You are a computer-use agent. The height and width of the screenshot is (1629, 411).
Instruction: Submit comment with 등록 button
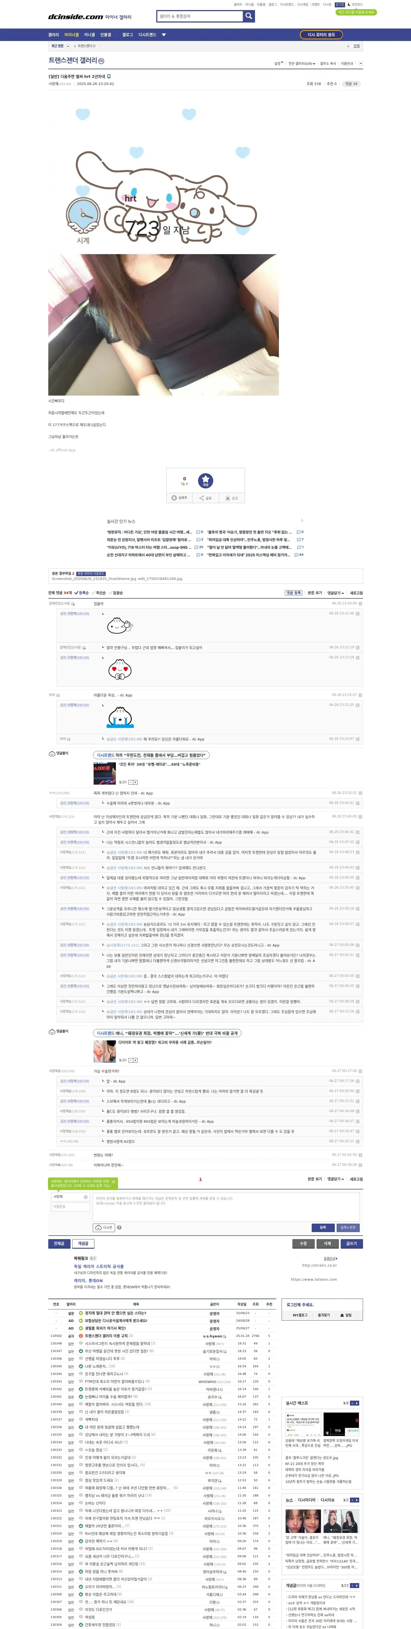pyautogui.click(x=323, y=1227)
